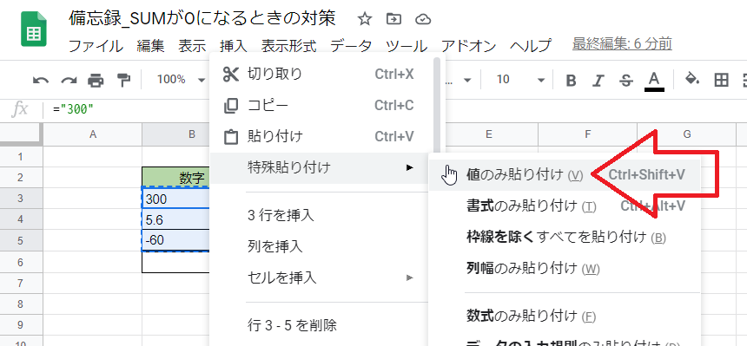Open the borders tool
Image resolution: width=747 pixels, height=346 pixels.
point(721,80)
